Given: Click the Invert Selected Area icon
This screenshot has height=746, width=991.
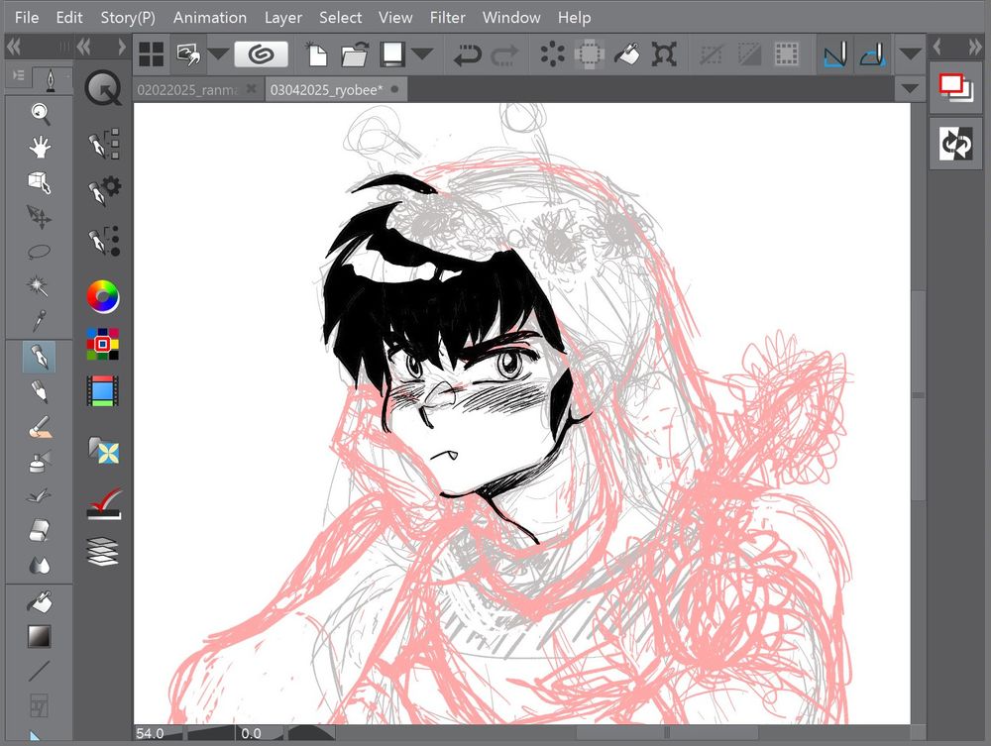Looking at the screenshot, I should pyautogui.click(x=749, y=54).
